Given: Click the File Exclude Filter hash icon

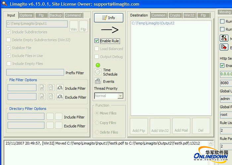Looking at the screenshot, I should coord(42,97).
